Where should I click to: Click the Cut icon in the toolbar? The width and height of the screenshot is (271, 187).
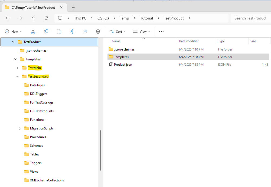pyautogui.click(x=33, y=31)
